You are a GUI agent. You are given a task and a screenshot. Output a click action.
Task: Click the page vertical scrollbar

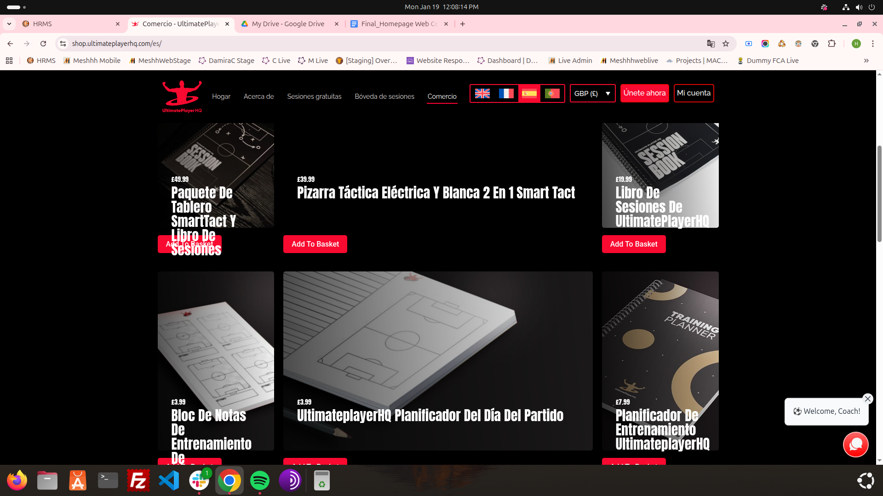879,193
